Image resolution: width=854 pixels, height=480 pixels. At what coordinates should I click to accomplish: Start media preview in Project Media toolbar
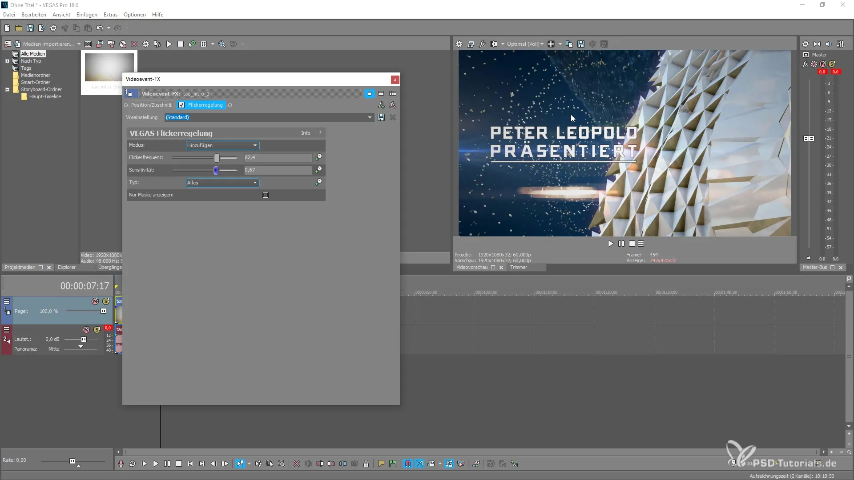[169, 44]
